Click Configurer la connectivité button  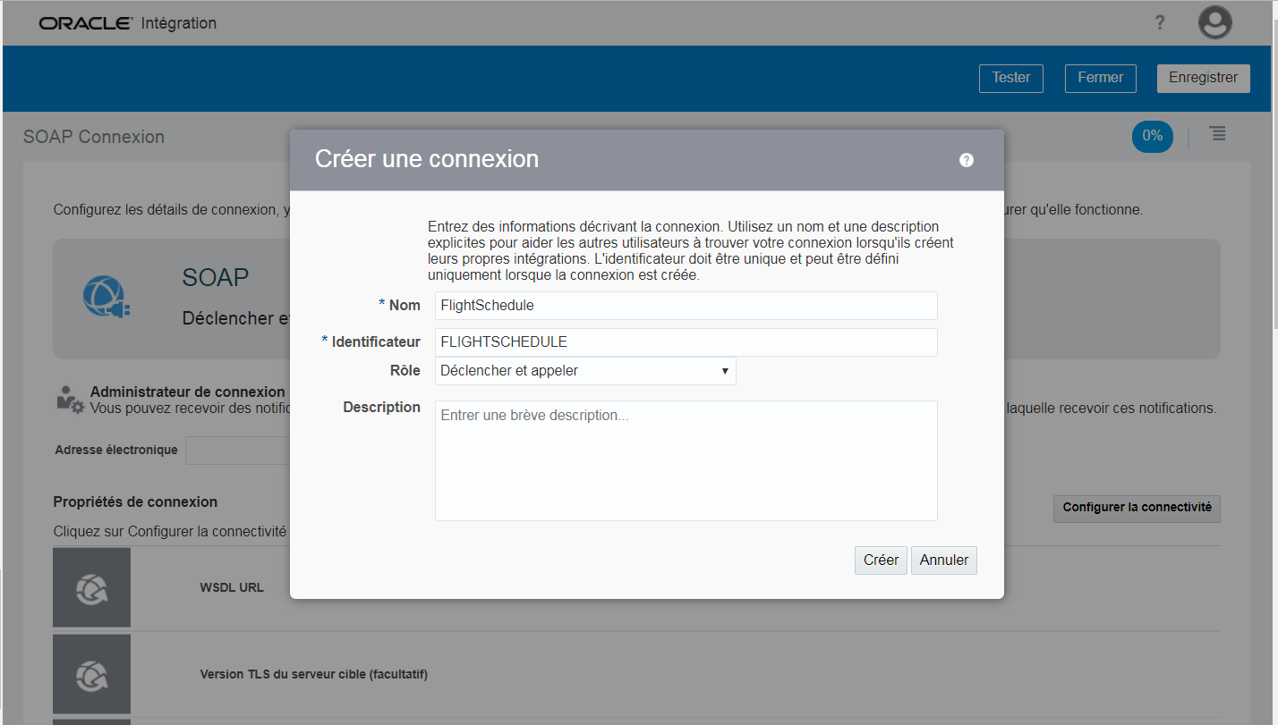(x=1137, y=508)
